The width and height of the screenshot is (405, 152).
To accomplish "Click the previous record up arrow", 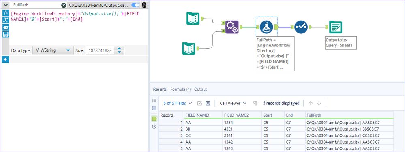I will pyautogui.click(x=311, y=103).
